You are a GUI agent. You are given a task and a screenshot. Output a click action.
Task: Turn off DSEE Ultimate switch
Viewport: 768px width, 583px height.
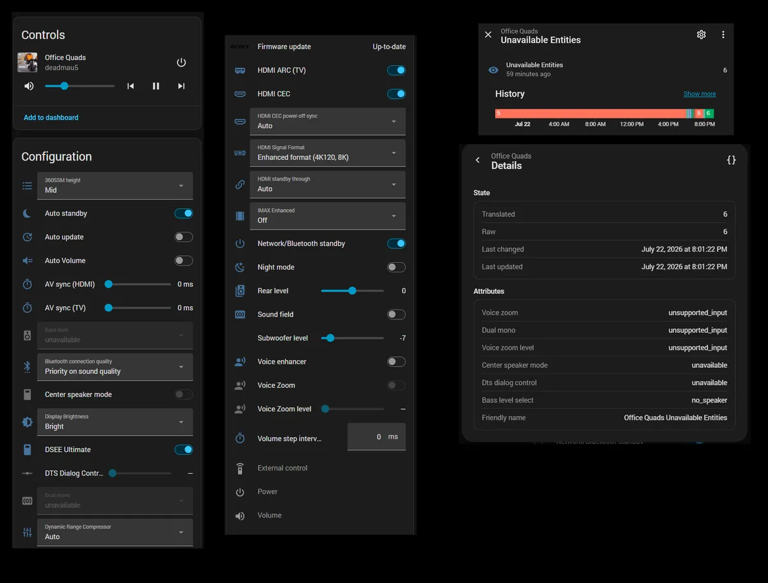pyautogui.click(x=184, y=449)
